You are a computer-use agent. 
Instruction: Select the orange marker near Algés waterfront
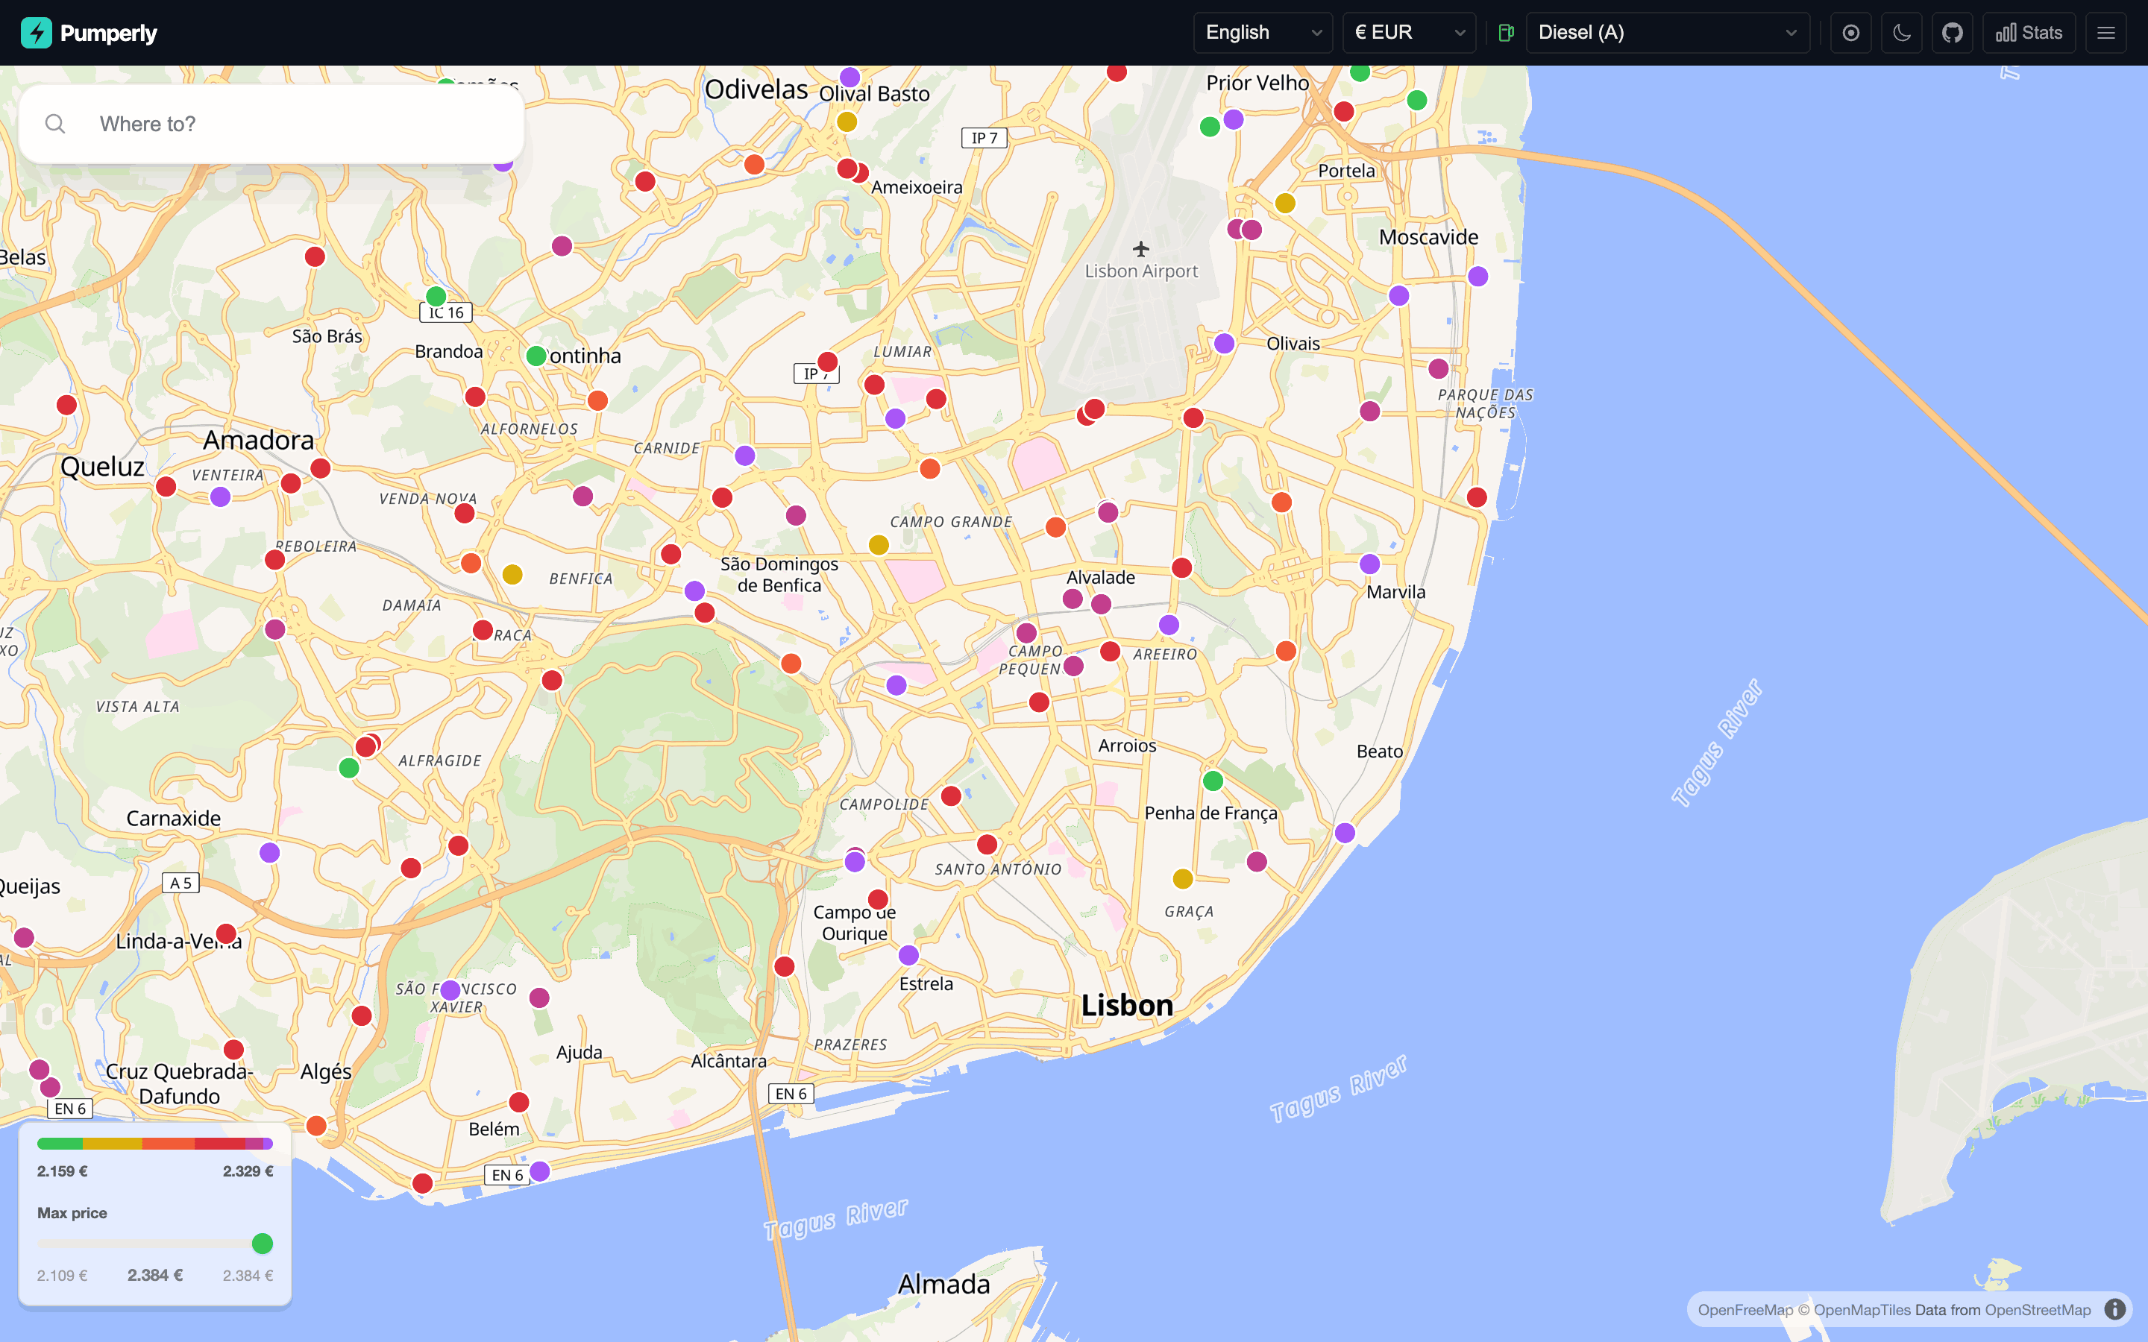(316, 1126)
